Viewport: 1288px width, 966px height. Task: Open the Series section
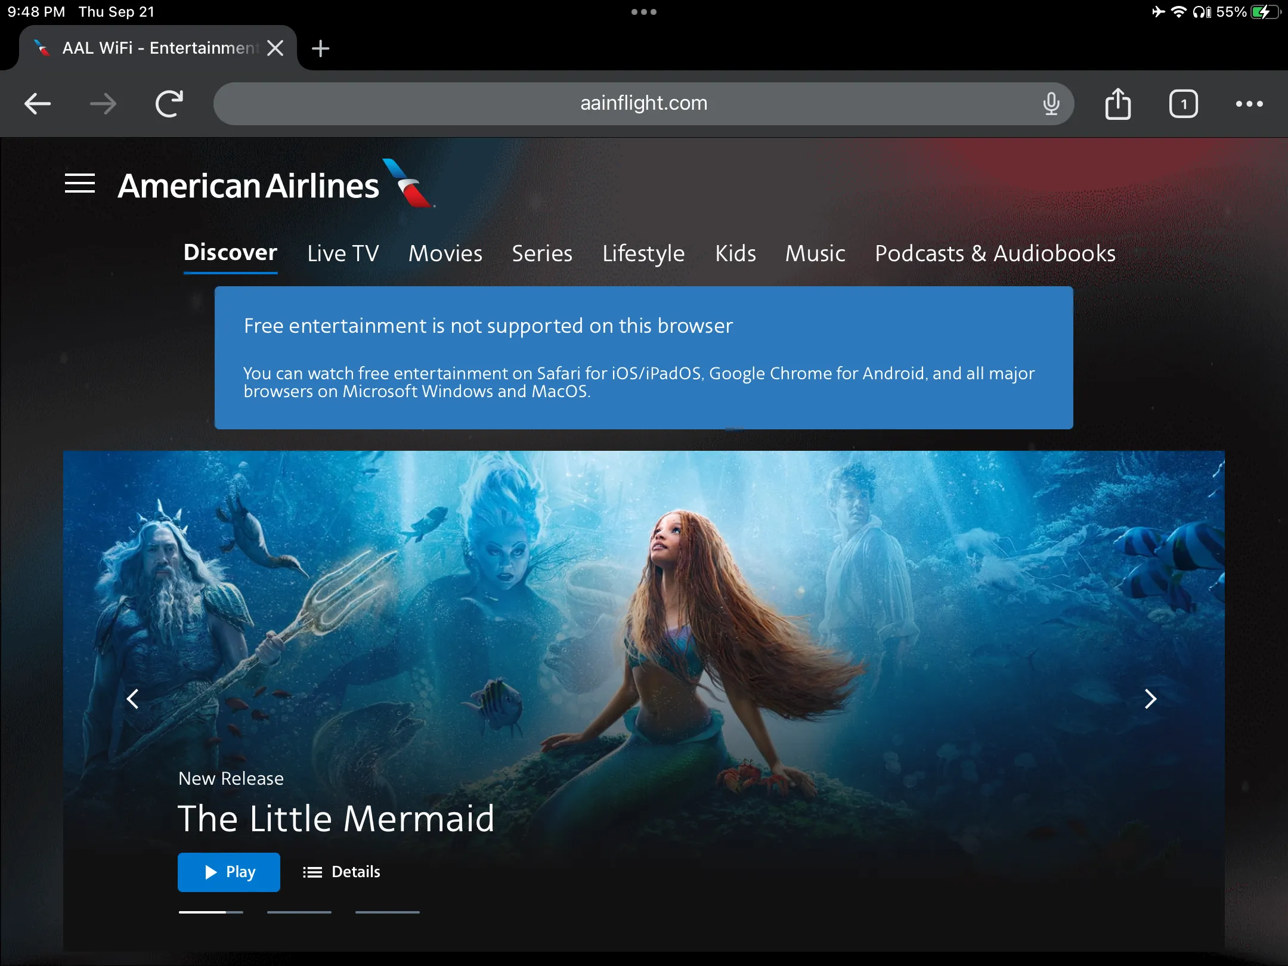542,253
